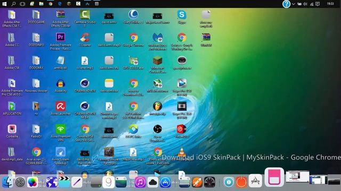Select the Adobe CC folder icon

pos(12,37)
